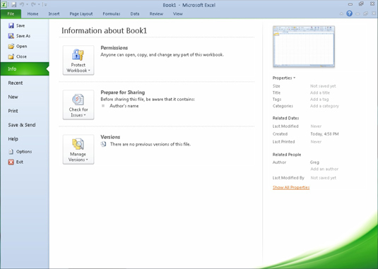This screenshot has width=378, height=269.
Task: Click the Undo arrow in quick access toolbar
Action: pyautogui.click(x=22, y=4)
